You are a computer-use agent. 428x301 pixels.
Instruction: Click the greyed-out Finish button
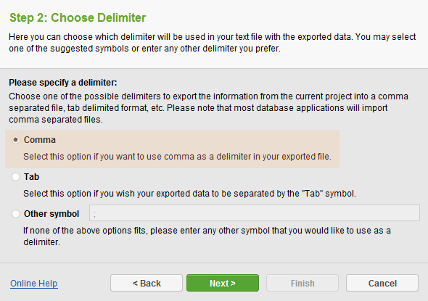(x=303, y=283)
